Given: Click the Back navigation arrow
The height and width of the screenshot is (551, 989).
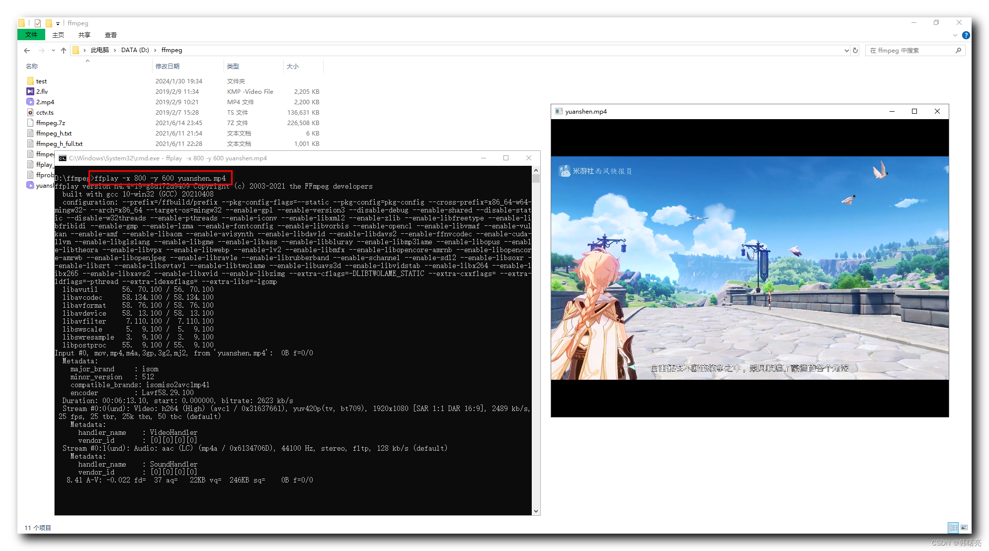Looking at the screenshot, I should pos(26,50).
